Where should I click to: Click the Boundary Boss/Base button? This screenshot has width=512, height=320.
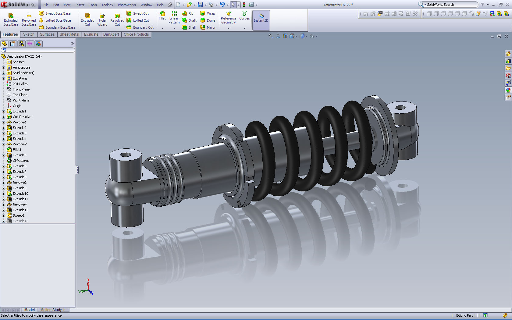tap(57, 27)
